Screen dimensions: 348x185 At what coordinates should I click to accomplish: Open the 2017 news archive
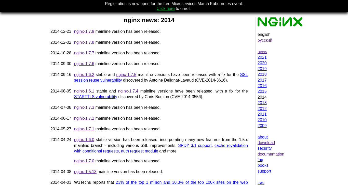pyautogui.click(x=262, y=80)
